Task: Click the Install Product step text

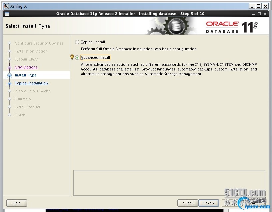Action: coord(27,107)
